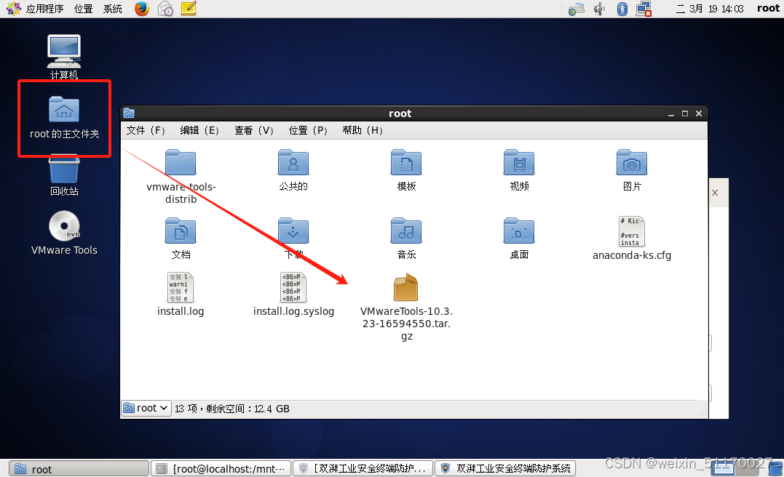Click show desktop icon in bottom panel
Image resolution: width=784 pixels, height=477 pixels.
tap(775, 468)
